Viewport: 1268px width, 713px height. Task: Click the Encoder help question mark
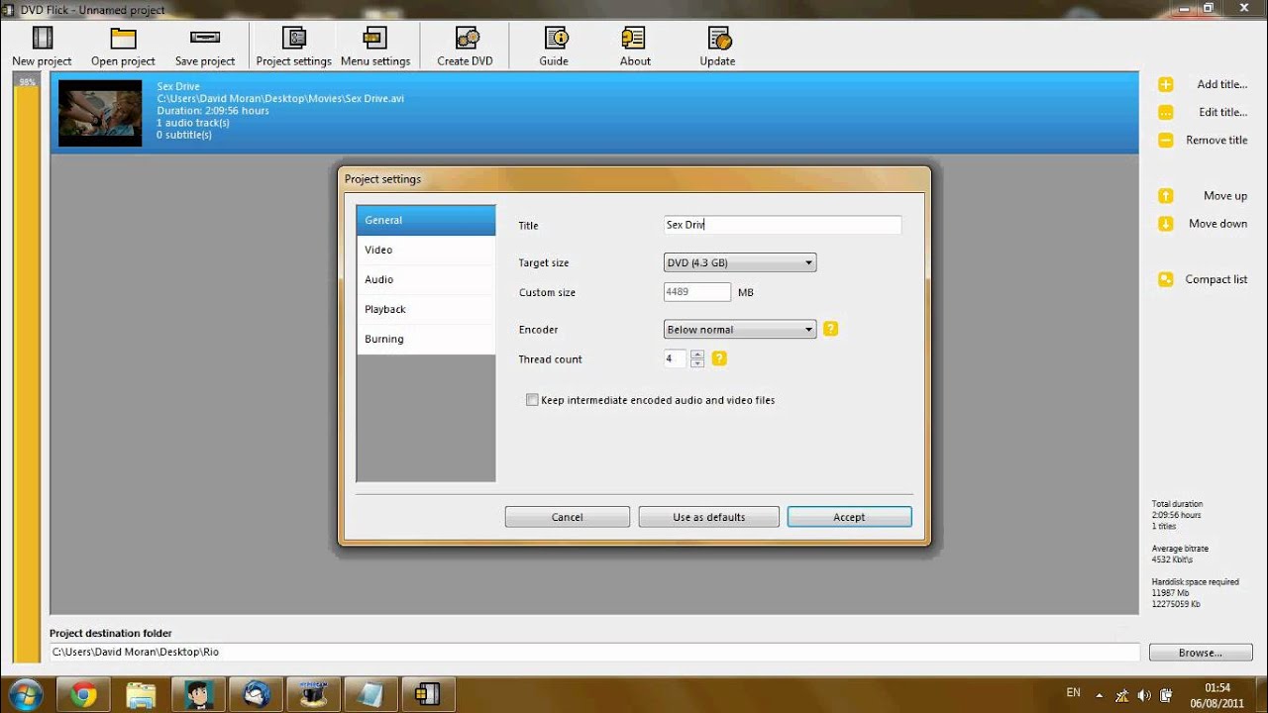(x=831, y=329)
